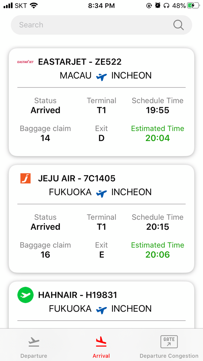Screen dimensions: 203x361
Task: Tap estimated time 20:04 on Eastarjet card
Action: 157,138
